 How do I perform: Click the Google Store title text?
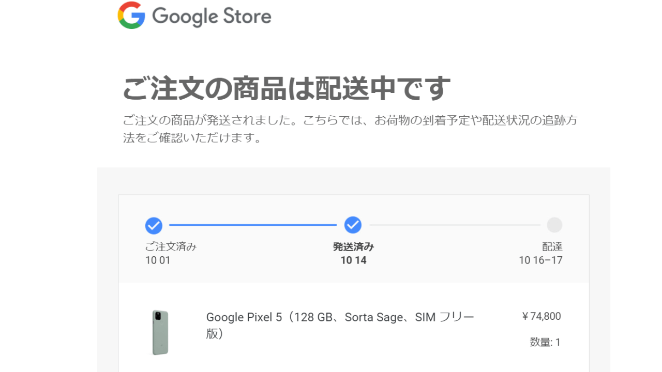[x=212, y=17]
